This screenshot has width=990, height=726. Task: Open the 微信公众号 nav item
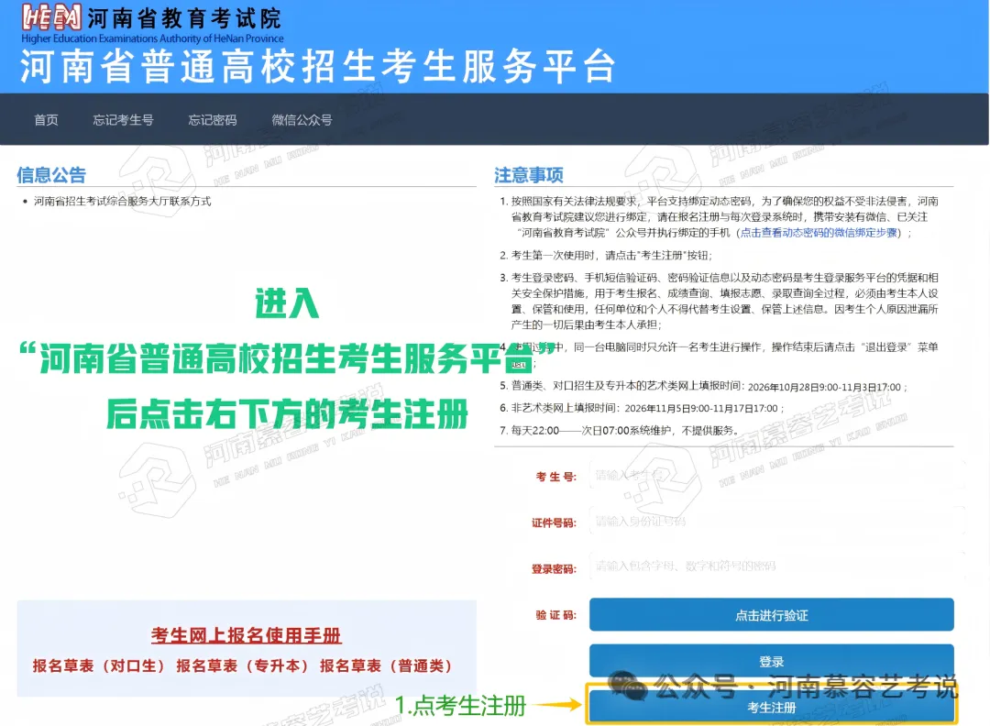(302, 120)
